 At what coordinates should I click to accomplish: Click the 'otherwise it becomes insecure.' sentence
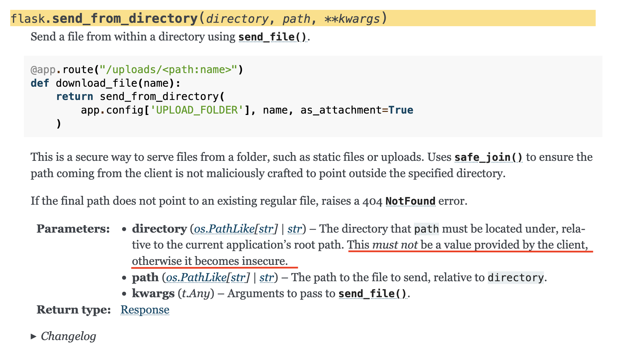[x=210, y=261]
